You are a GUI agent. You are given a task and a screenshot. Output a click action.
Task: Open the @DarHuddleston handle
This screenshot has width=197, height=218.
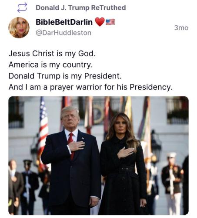(63, 33)
